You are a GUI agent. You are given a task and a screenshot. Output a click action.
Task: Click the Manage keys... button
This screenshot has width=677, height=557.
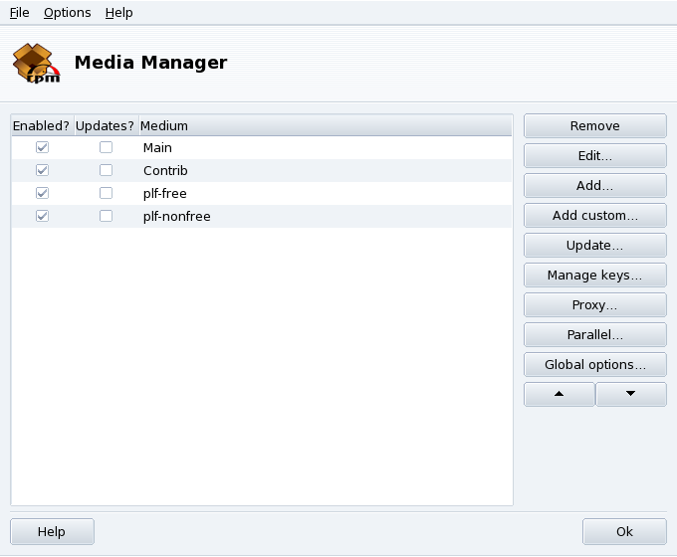tap(594, 276)
